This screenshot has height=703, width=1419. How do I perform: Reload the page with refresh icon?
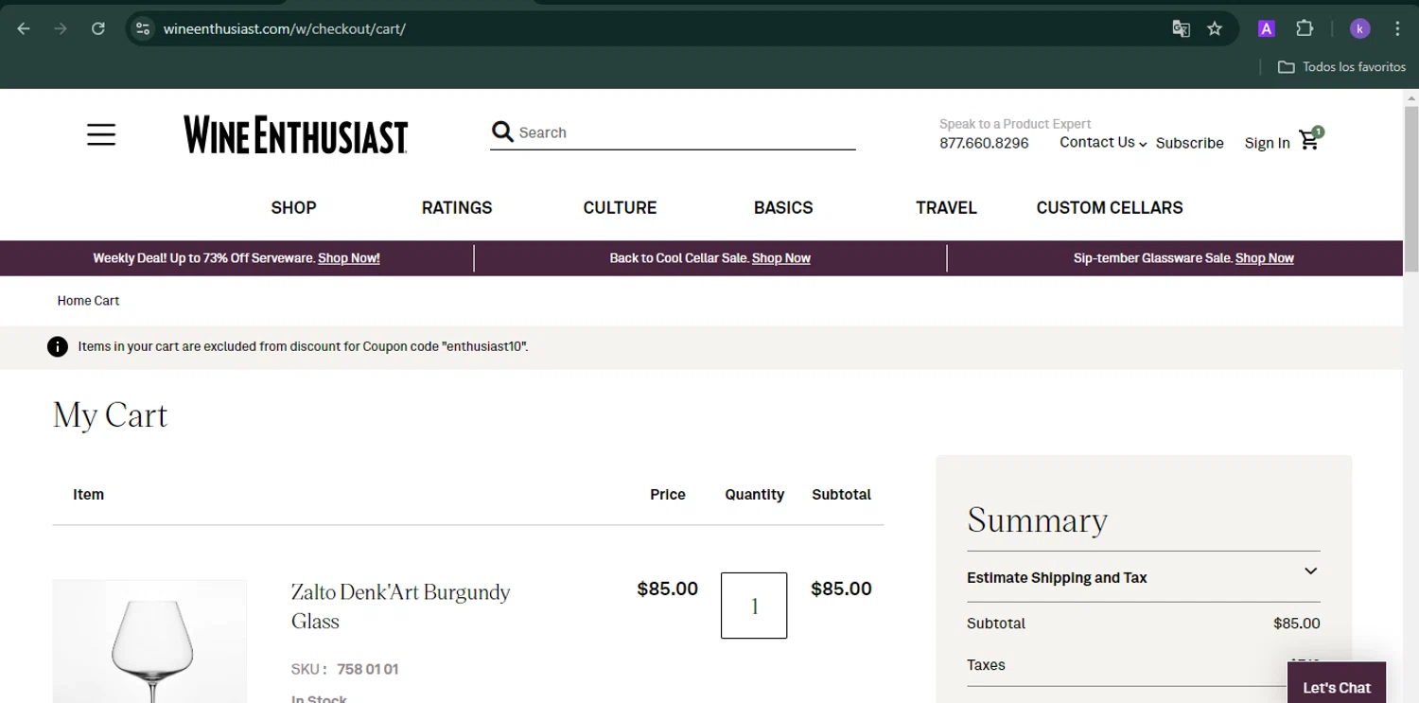[x=97, y=28]
